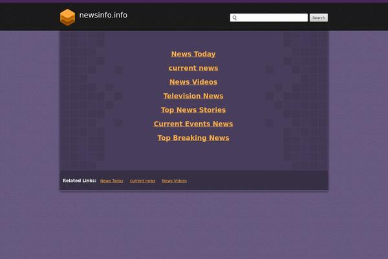388x259 pixels.
Task: Open the Top News Stories link
Action: pos(193,110)
